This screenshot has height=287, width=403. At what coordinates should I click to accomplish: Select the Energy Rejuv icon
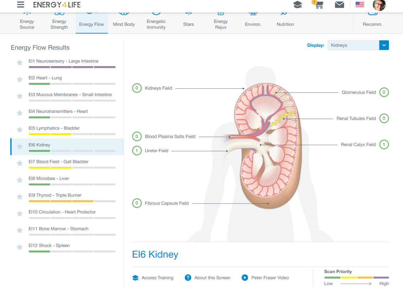tap(221, 19)
